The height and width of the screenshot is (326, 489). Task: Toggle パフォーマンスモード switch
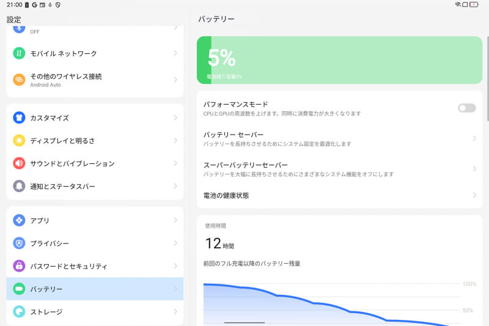467,108
